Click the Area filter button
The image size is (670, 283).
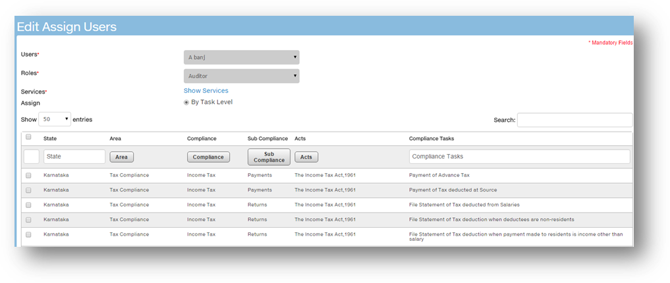[121, 157]
